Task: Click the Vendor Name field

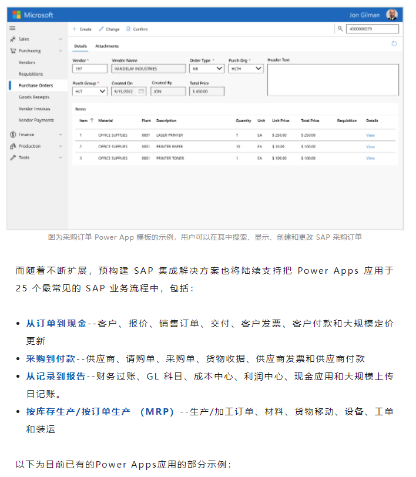Action: click(x=149, y=69)
